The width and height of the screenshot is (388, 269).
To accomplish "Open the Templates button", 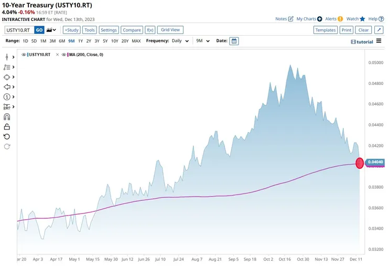I will click(326, 30).
